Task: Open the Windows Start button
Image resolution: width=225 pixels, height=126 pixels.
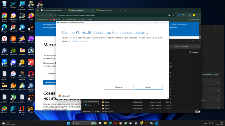Action: [69, 123]
